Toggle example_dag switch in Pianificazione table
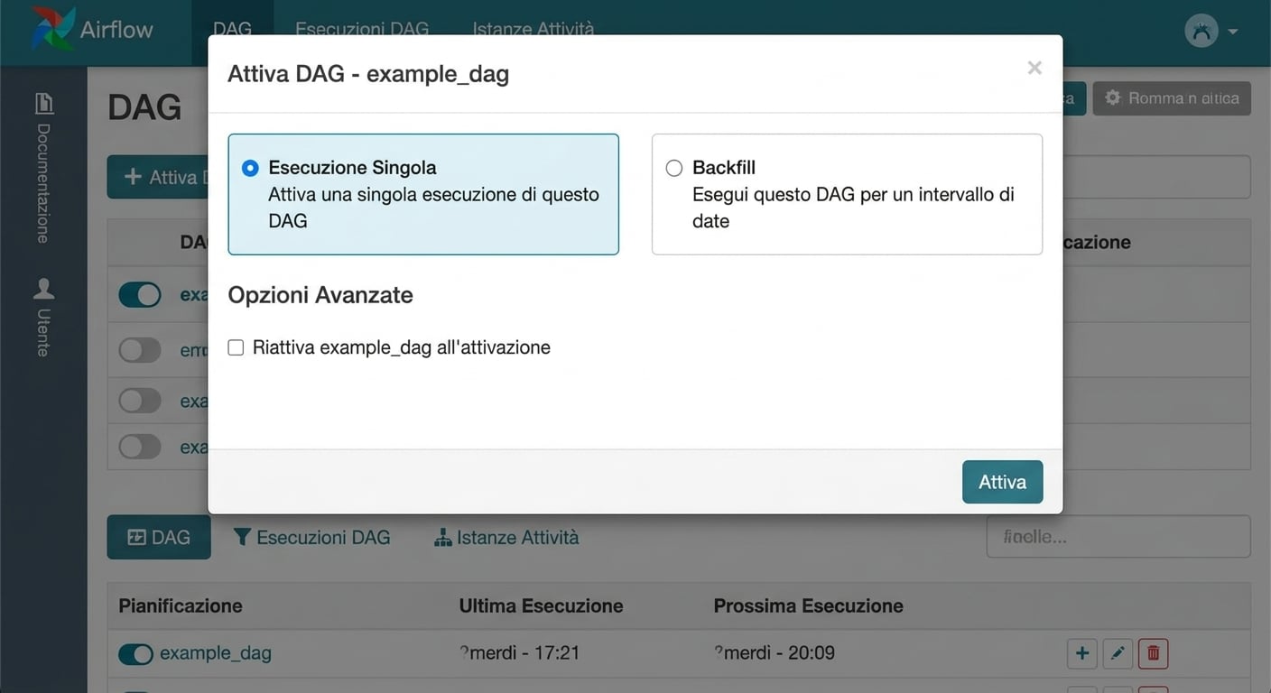 coord(135,654)
